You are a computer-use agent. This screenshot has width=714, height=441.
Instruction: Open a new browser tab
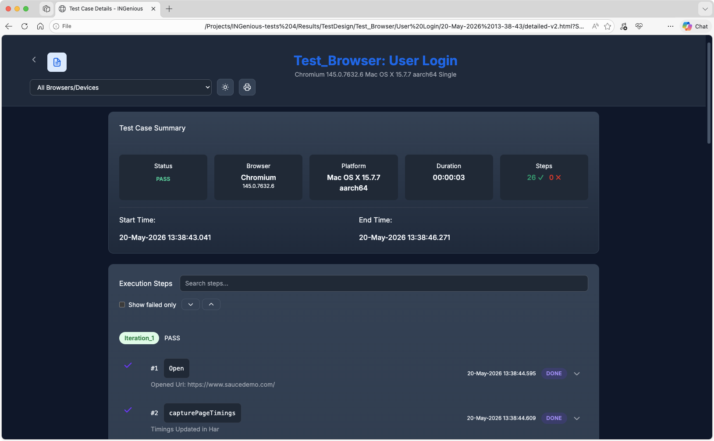click(x=169, y=9)
